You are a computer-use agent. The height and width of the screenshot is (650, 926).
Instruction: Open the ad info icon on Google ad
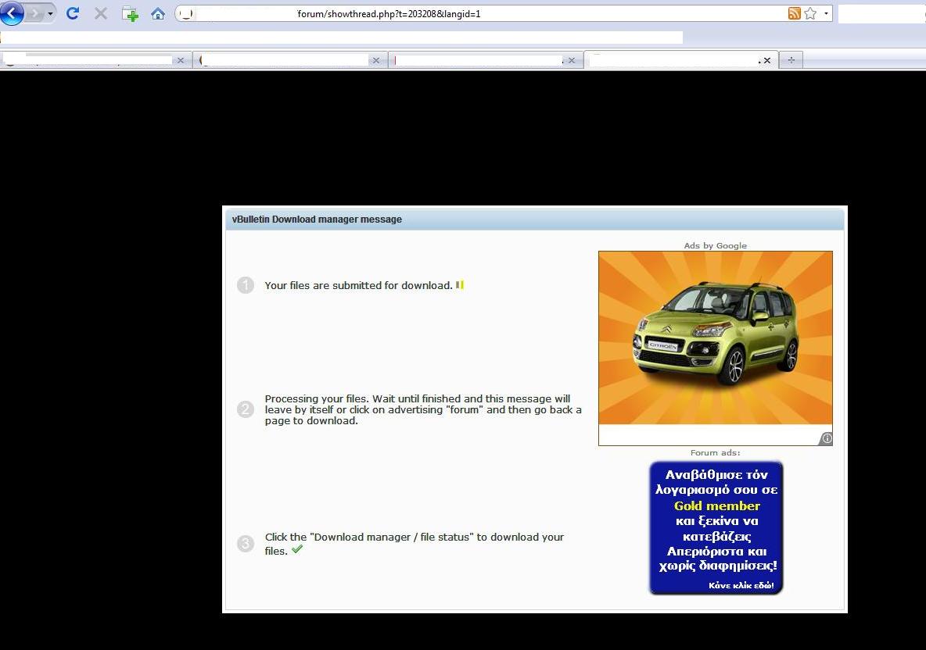827,438
